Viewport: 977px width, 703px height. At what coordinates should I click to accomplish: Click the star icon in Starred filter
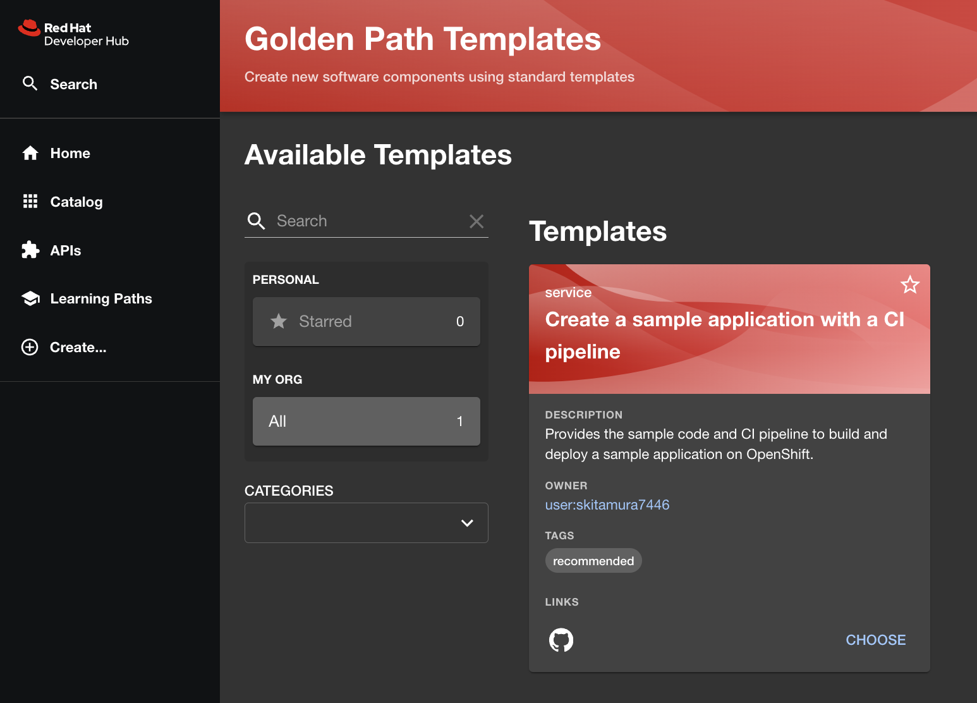click(279, 321)
